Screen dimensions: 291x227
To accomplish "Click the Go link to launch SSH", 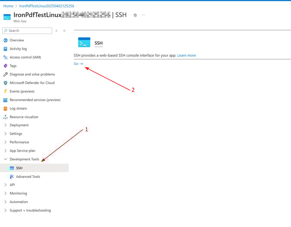I will click(x=78, y=64).
